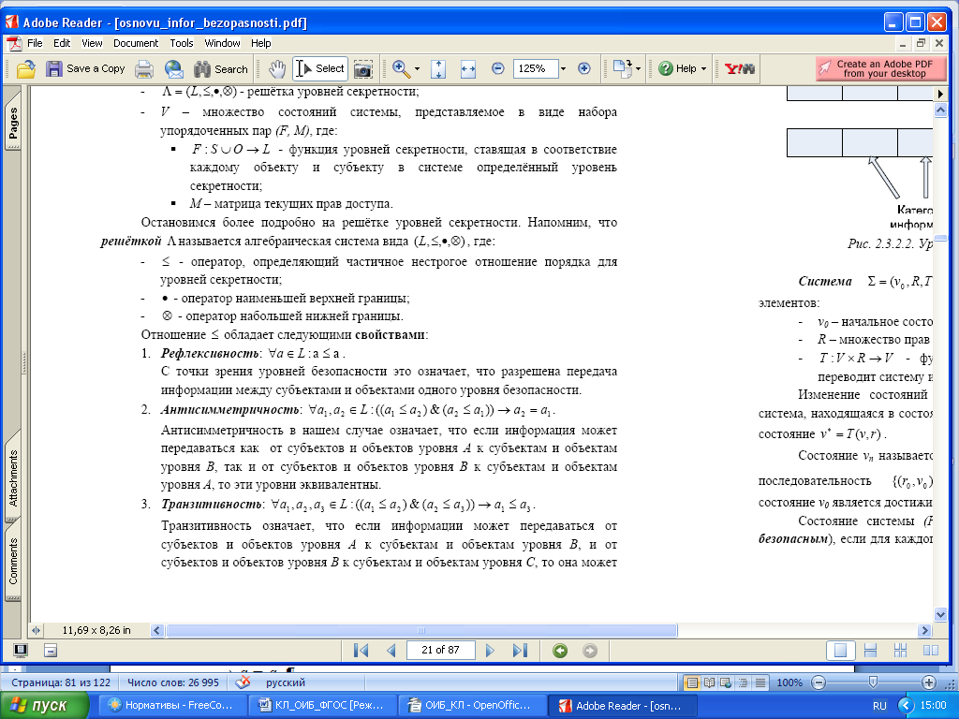Go to last page button
This screenshot has height=719, width=959.
520,650
